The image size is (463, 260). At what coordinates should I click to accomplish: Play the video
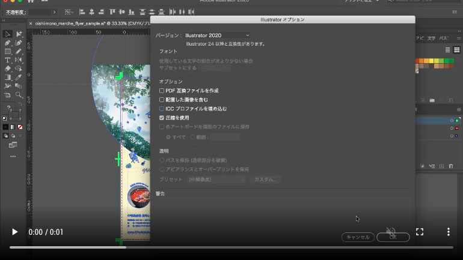14,232
